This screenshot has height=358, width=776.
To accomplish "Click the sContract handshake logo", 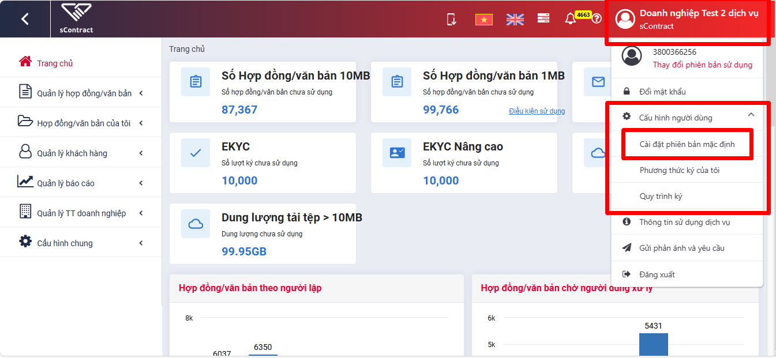I will pyautogui.click(x=76, y=13).
